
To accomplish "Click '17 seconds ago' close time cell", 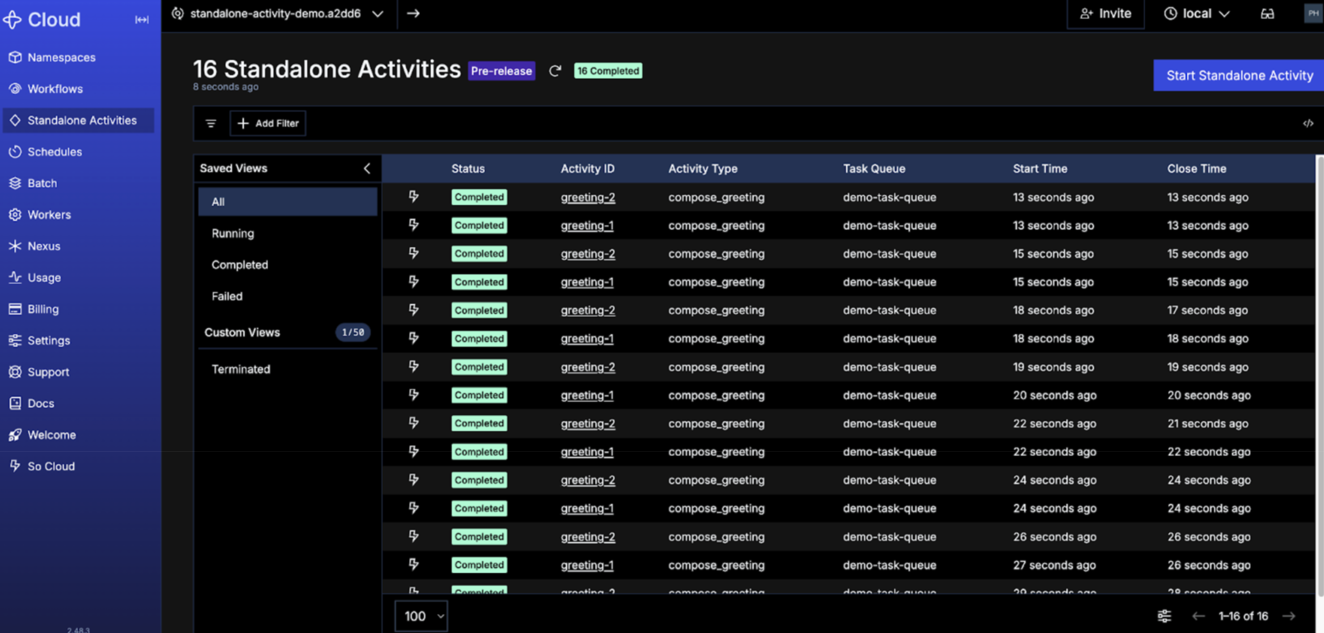I will (x=1207, y=310).
